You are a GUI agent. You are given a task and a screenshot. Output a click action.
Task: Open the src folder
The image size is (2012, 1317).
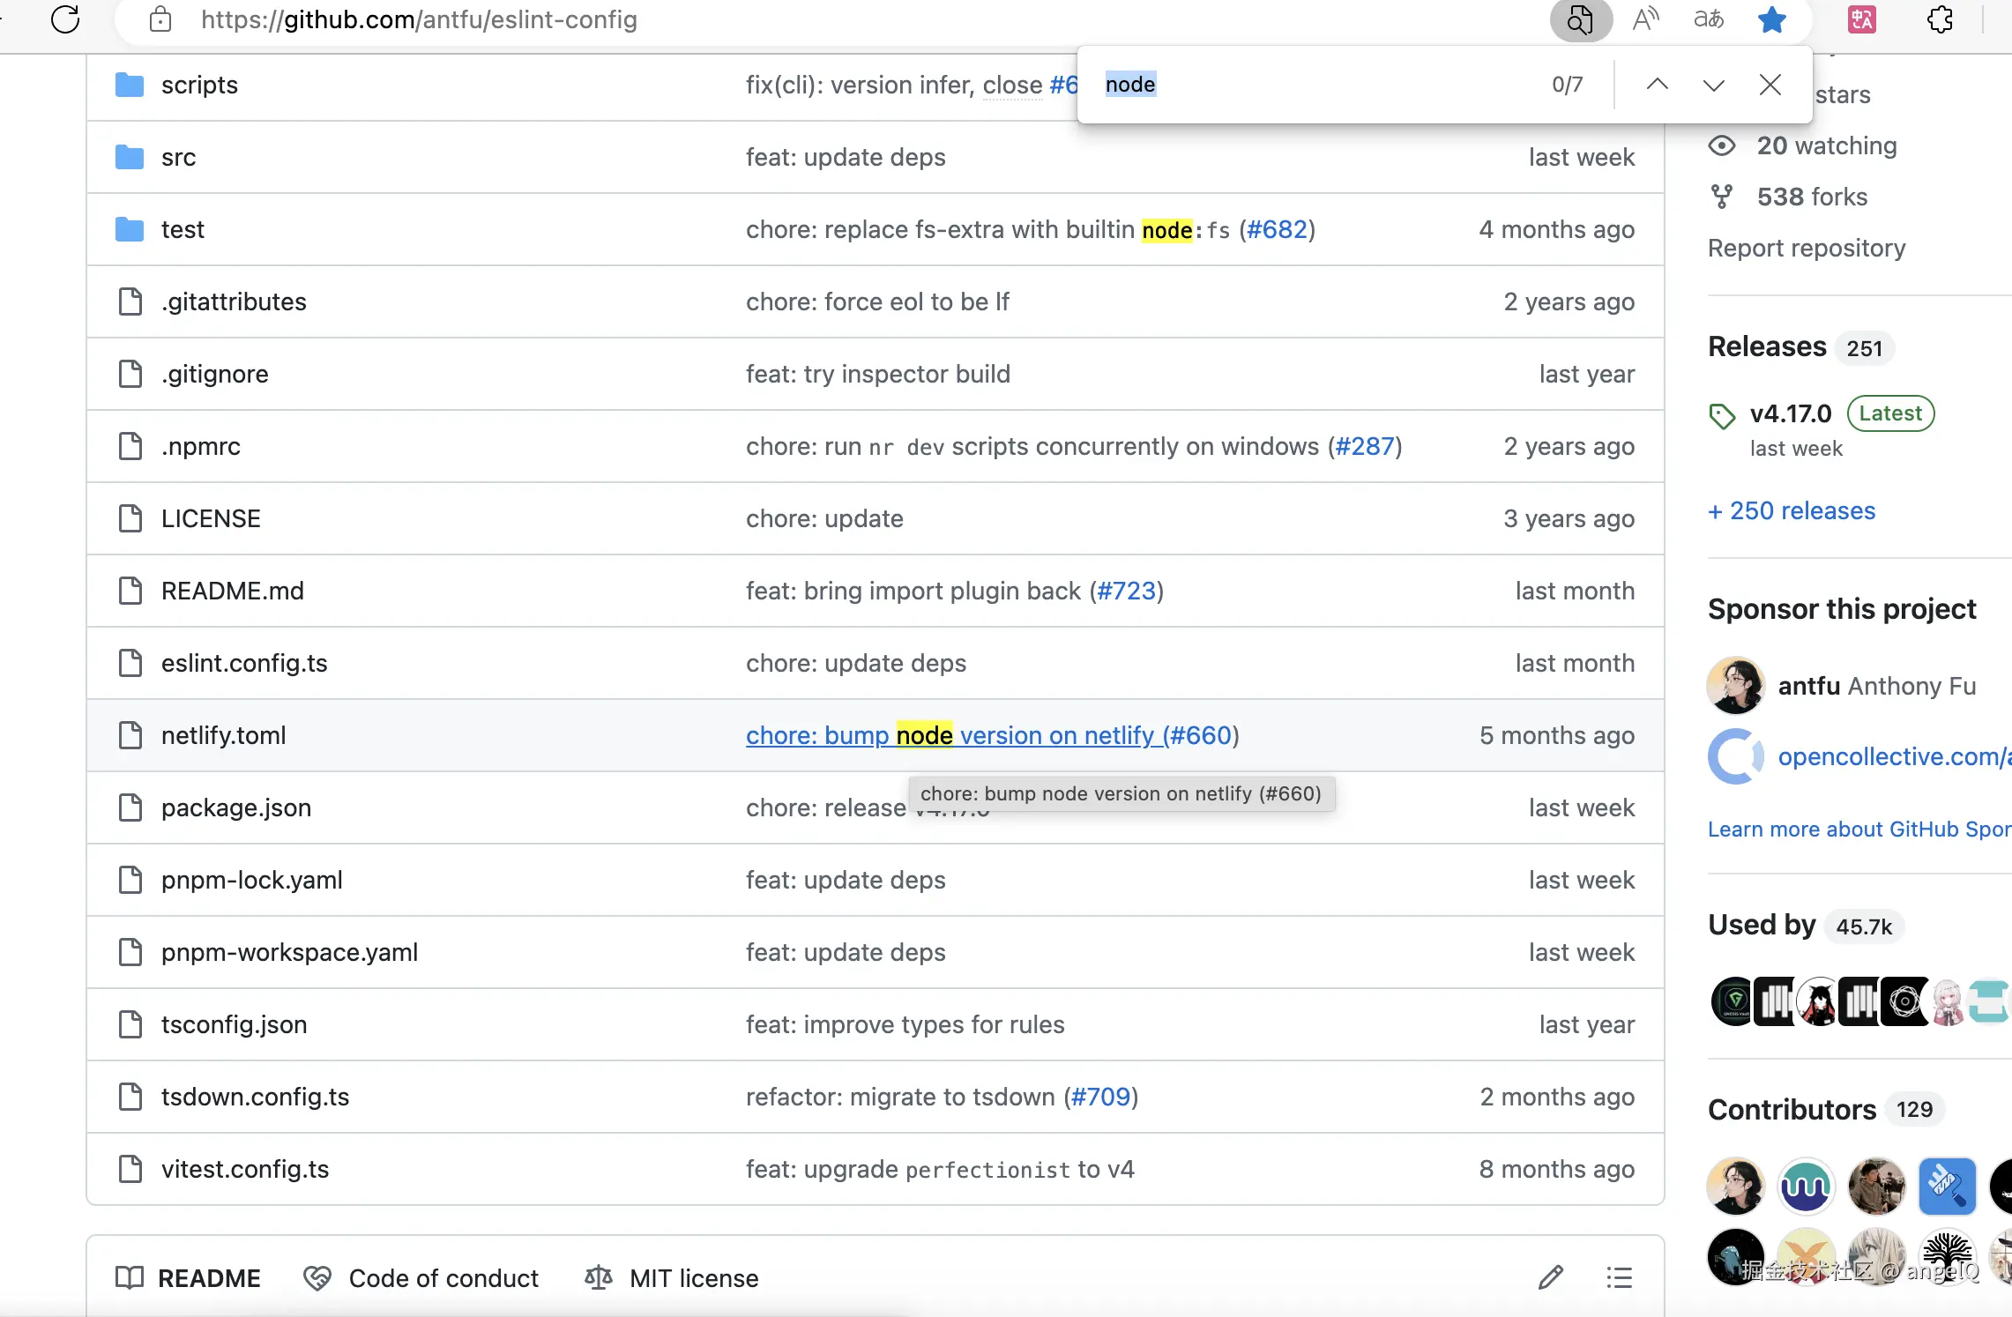click(x=178, y=157)
